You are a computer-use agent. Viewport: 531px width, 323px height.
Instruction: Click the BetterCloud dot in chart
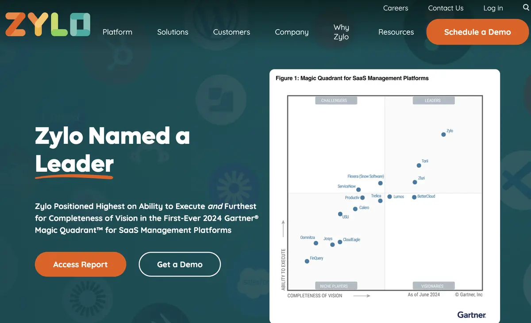click(x=414, y=197)
